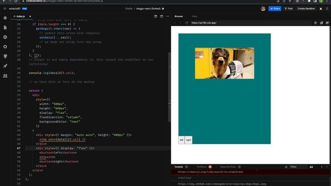The width and height of the screenshot is (331, 186).
Task: Bookmark the page with the star icon
Action: [290, 1]
